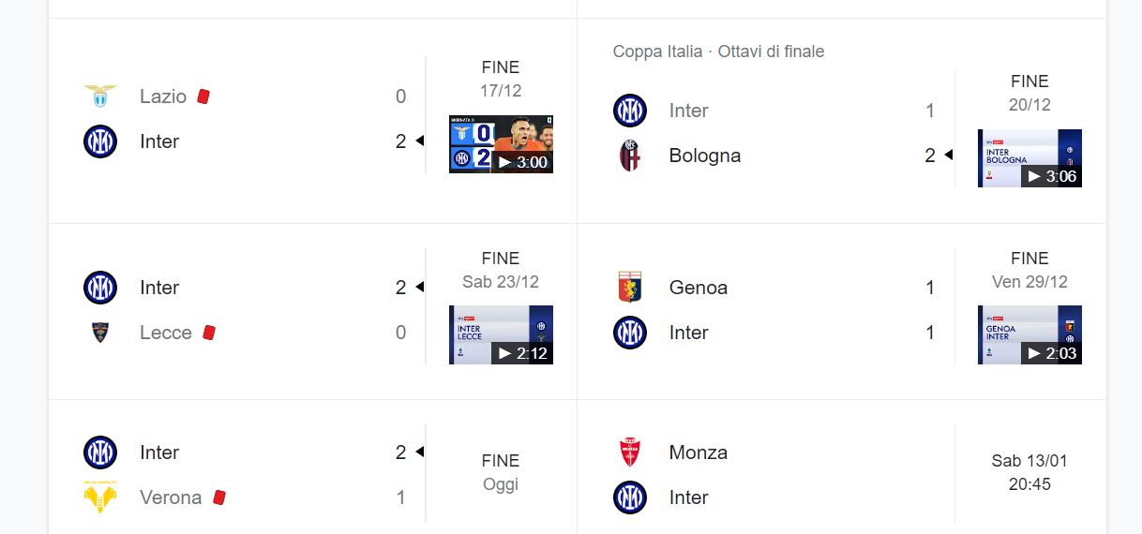Open Inter-Verona match ended Oggi
This screenshot has height=534, width=1142.
(x=501, y=472)
